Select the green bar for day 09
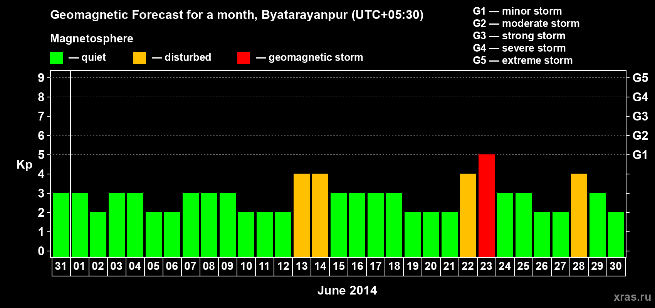The height and width of the screenshot is (308, 655). pos(228,225)
